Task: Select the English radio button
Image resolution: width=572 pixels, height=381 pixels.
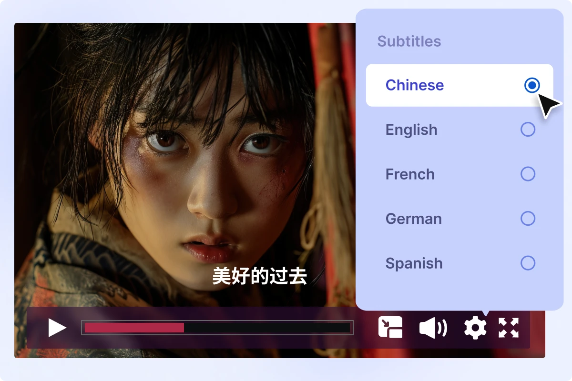Action: coord(528,130)
